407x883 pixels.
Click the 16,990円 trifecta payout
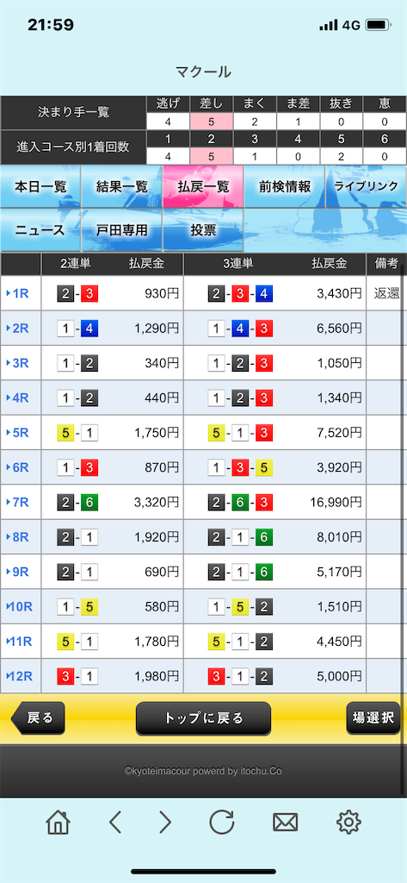click(336, 503)
